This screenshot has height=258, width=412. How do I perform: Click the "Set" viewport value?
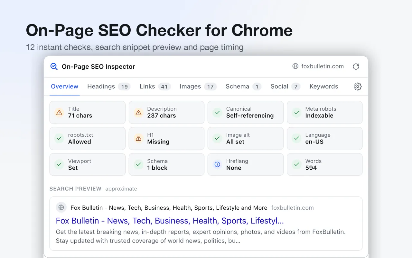click(73, 168)
